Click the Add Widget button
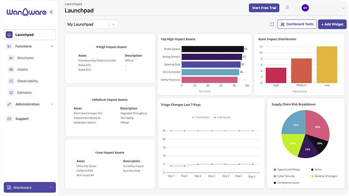349x196 pixels. [x=332, y=24]
